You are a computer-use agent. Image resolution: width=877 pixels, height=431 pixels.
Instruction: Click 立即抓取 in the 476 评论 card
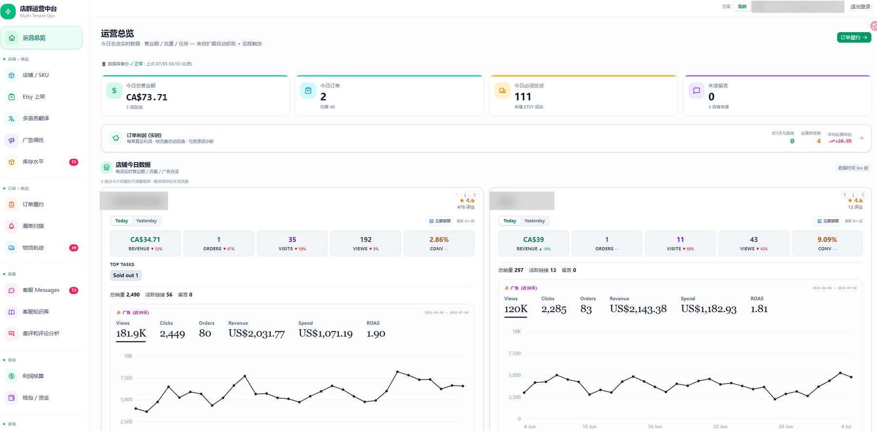[440, 221]
